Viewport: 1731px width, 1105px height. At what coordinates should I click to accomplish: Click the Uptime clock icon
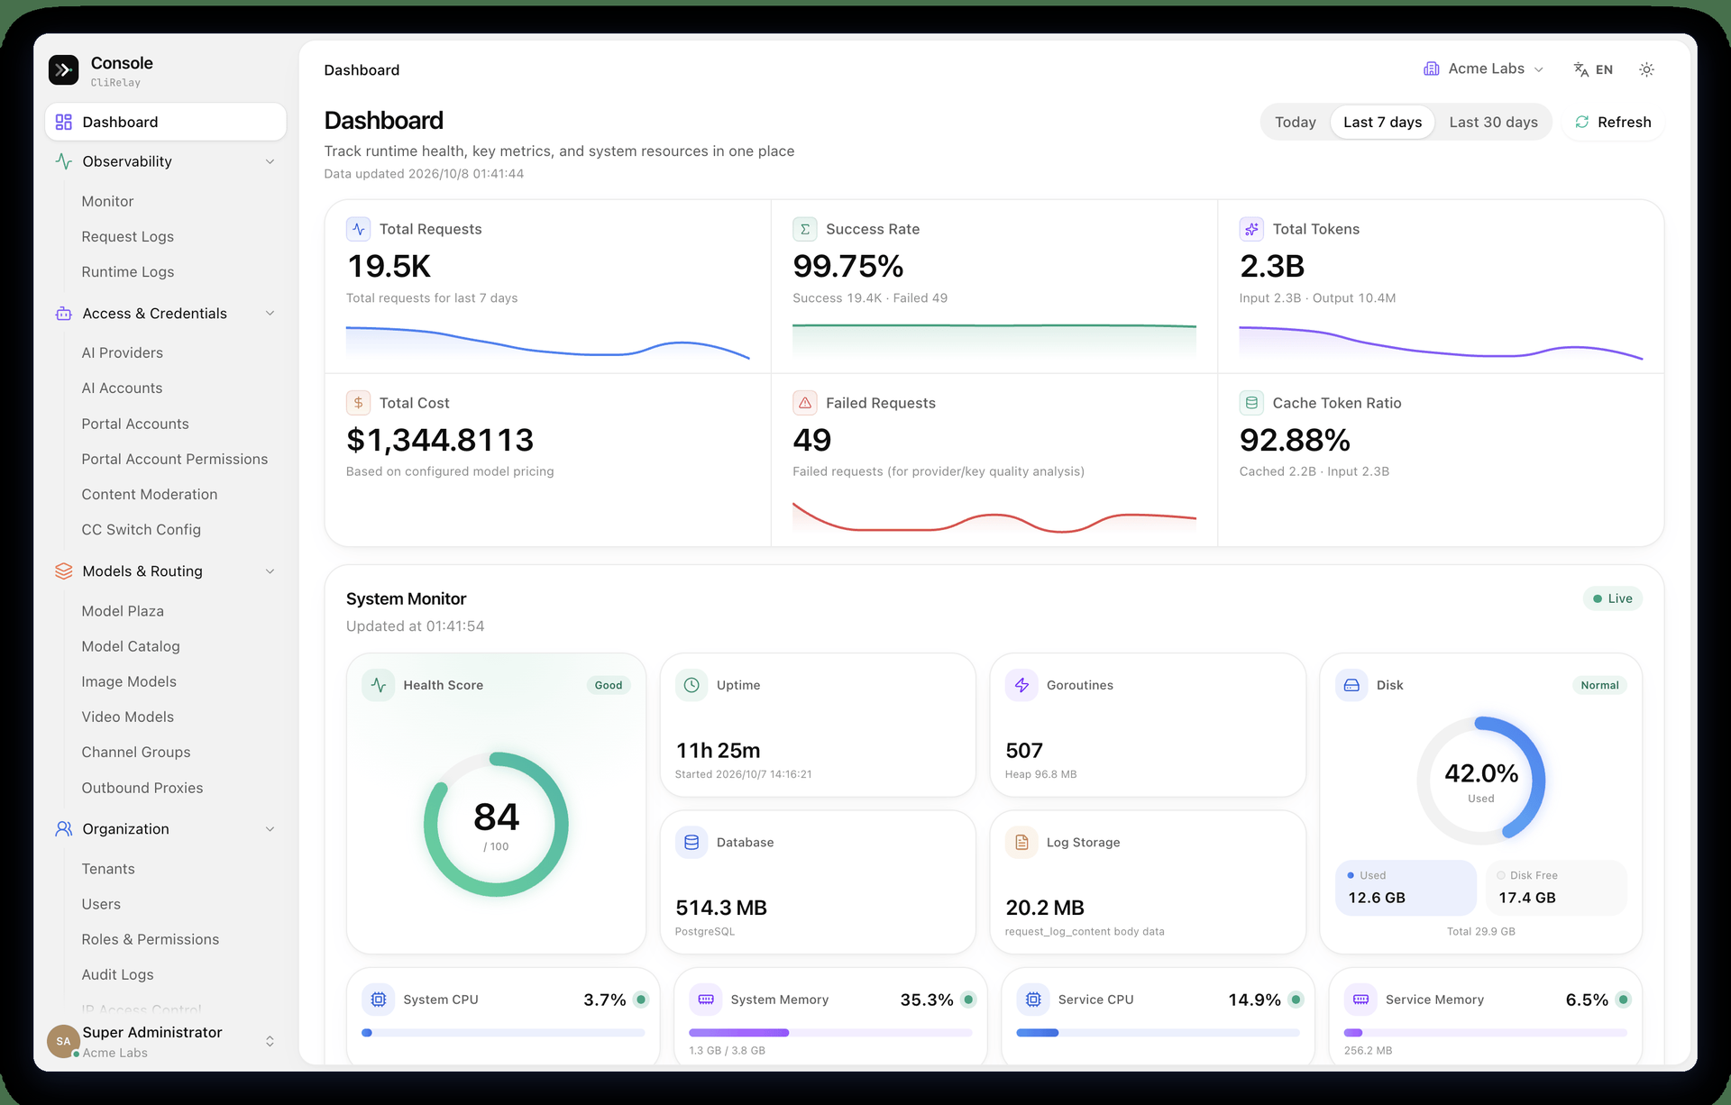point(691,685)
